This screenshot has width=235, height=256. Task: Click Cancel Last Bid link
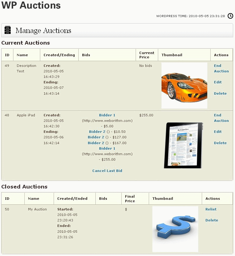pos(107,171)
